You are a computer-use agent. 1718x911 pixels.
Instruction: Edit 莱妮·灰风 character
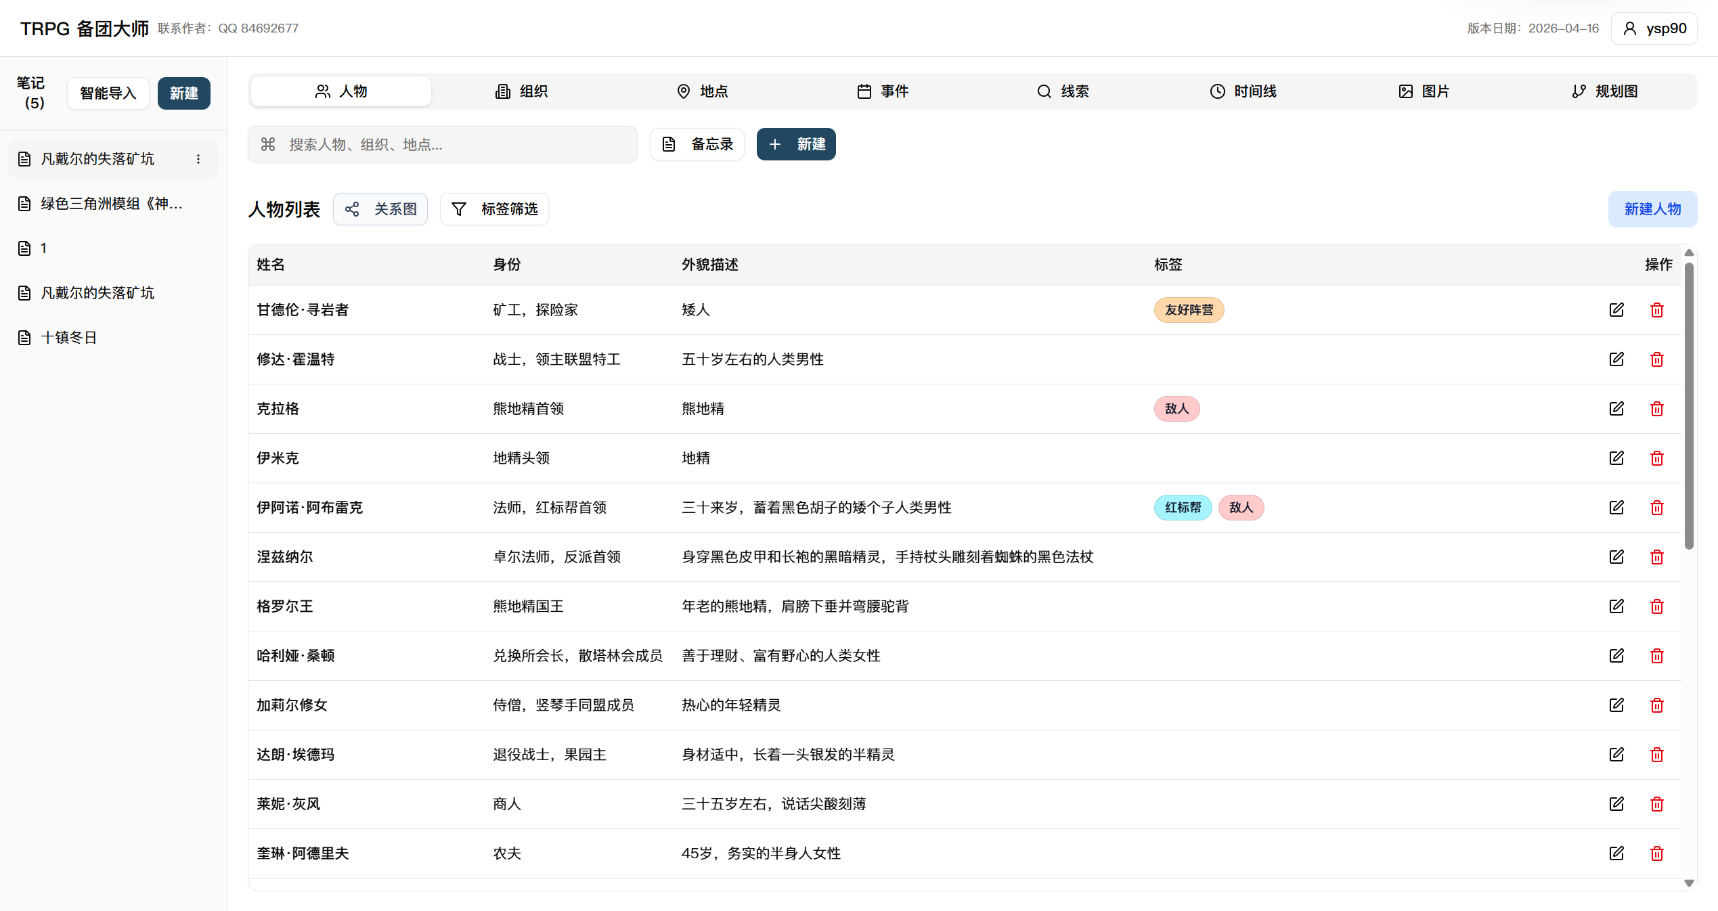point(1616,804)
